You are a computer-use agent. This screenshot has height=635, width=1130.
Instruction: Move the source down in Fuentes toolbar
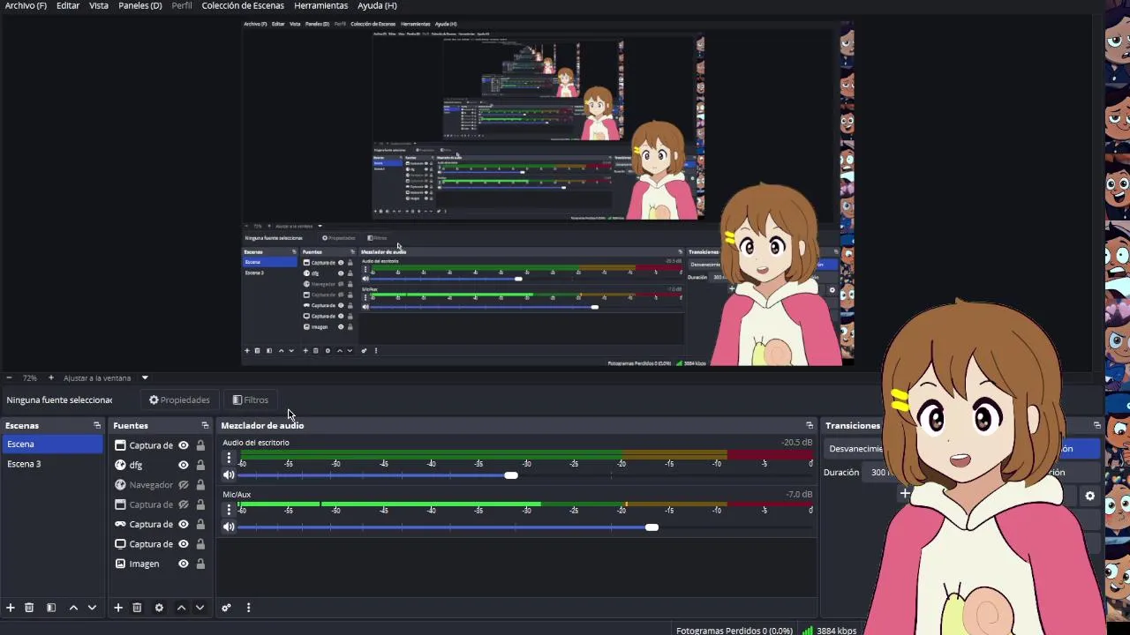(200, 608)
